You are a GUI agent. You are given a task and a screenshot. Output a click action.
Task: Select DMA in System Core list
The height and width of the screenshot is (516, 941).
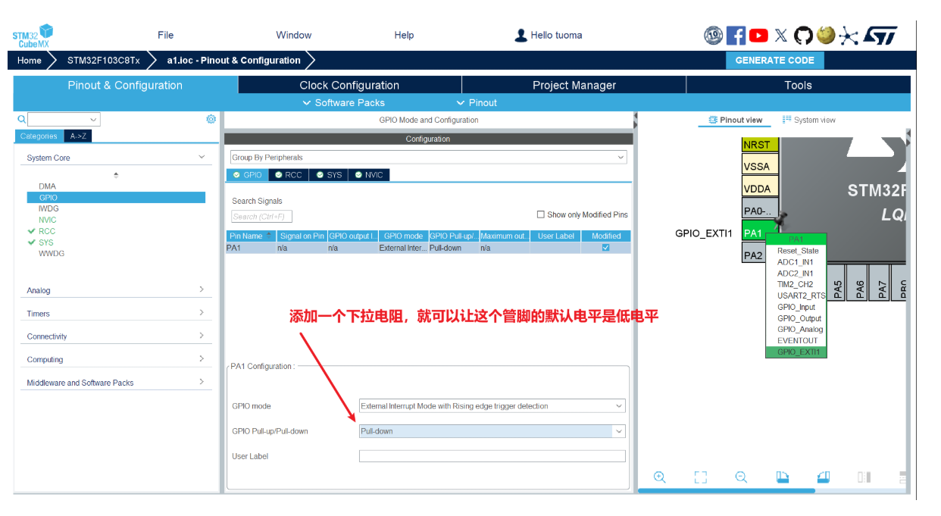pyautogui.click(x=47, y=186)
